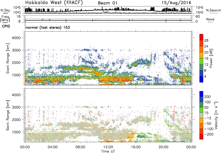Pick the blue top segment of the velocity colorbar
The image size is (221, 153).
tap(201, 94)
